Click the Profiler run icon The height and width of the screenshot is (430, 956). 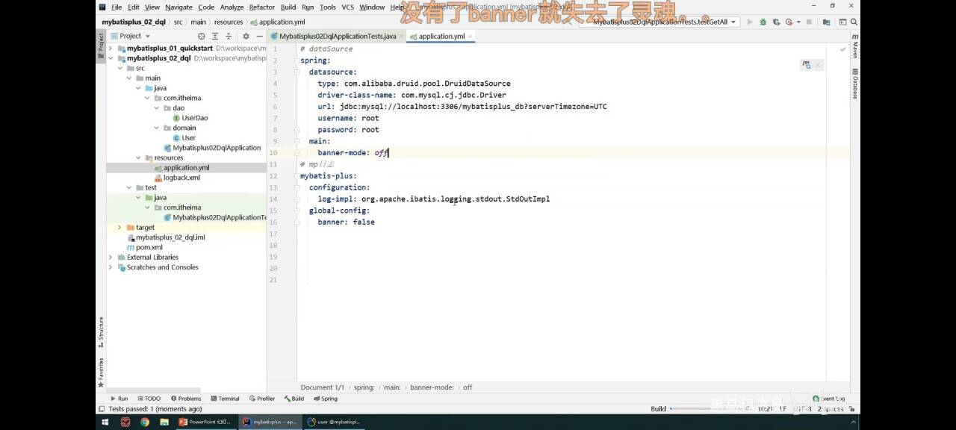pos(789,22)
